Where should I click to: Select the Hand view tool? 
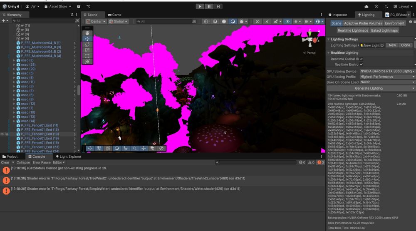coord(87,33)
